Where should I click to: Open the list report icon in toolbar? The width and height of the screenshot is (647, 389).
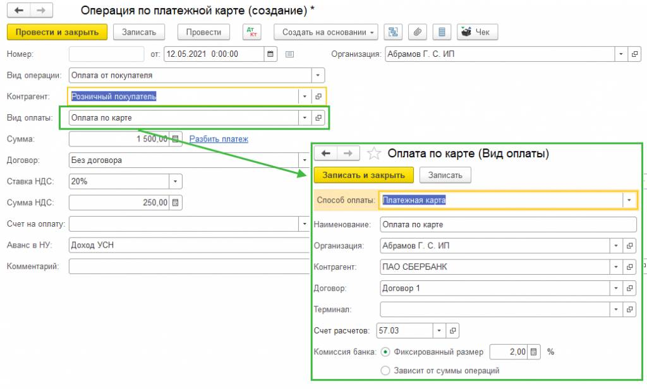442,32
